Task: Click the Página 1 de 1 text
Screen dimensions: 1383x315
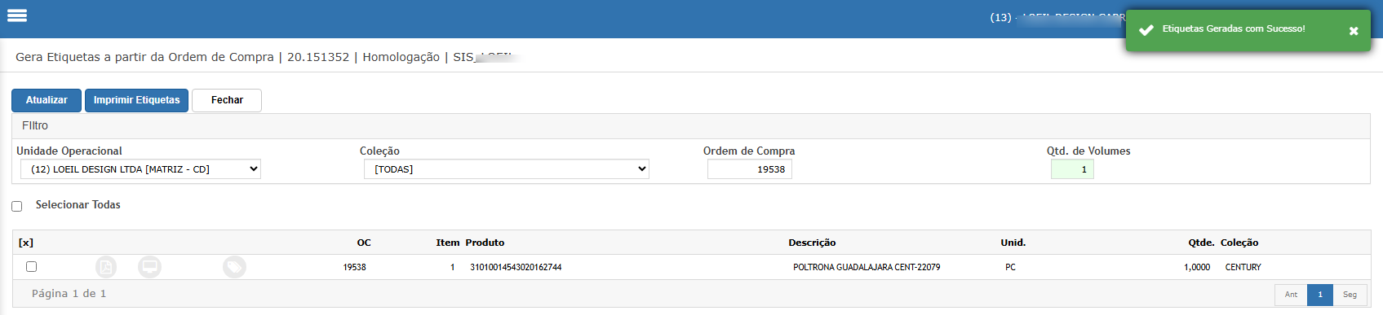Action: pyautogui.click(x=69, y=293)
